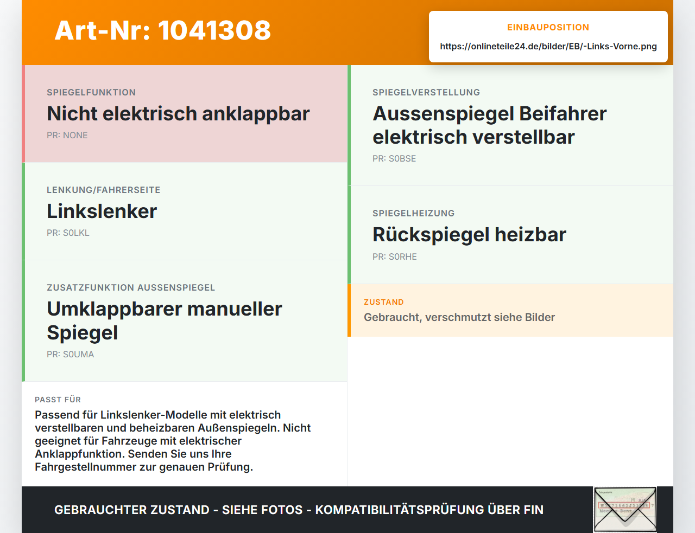Select the Linkslenker steering card
The height and width of the screenshot is (533, 695).
click(x=185, y=211)
